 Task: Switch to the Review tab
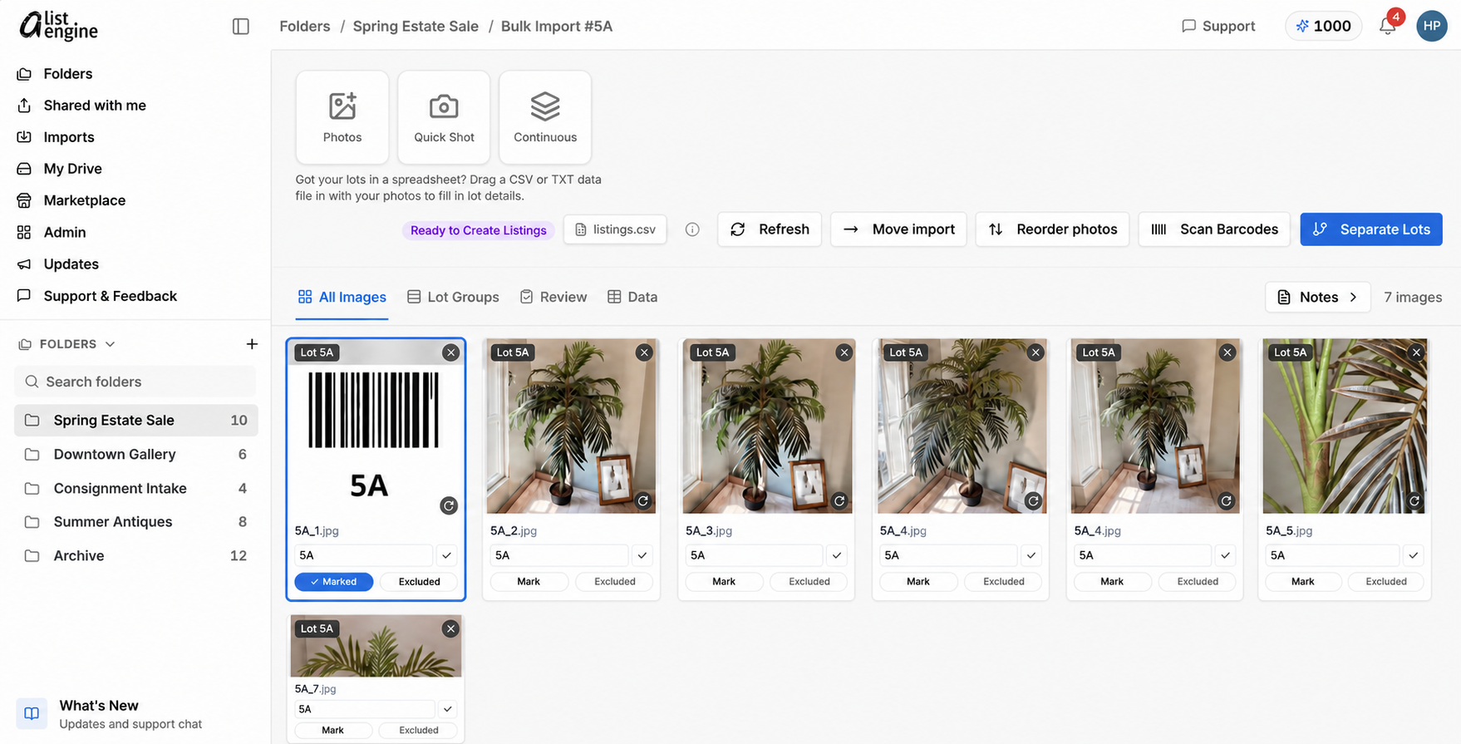click(553, 297)
